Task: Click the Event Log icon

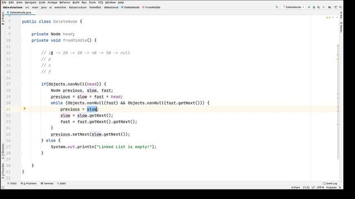Action: click(x=324, y=184)
